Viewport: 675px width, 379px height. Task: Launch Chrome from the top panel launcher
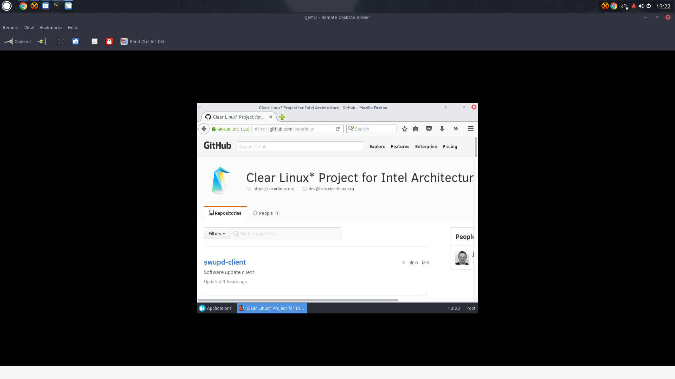tap(23, 6)
